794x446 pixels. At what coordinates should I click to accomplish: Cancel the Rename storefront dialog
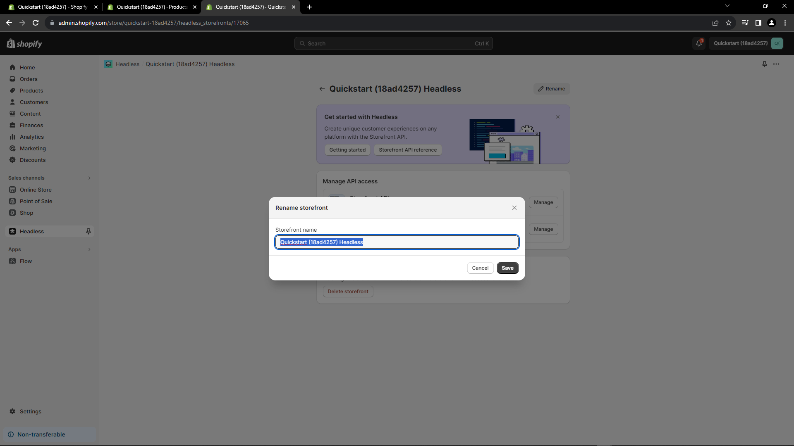tap(480, 268)
